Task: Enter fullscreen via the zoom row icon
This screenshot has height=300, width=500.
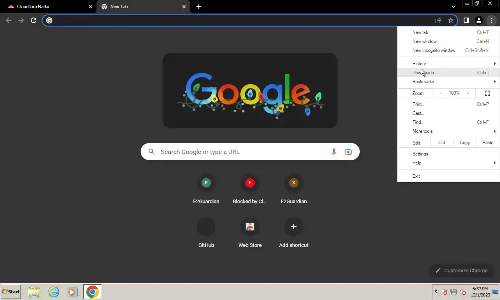Action: (487, 93)
